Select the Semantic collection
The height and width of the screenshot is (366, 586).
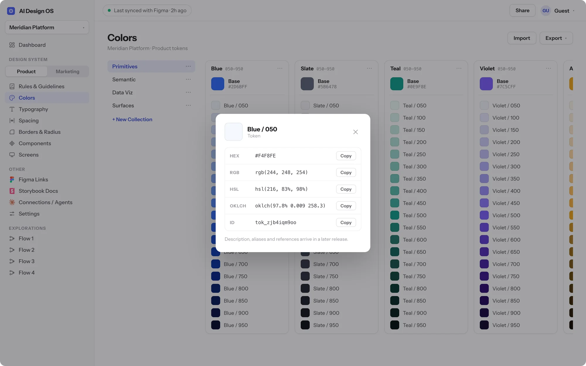pos(151,80)
